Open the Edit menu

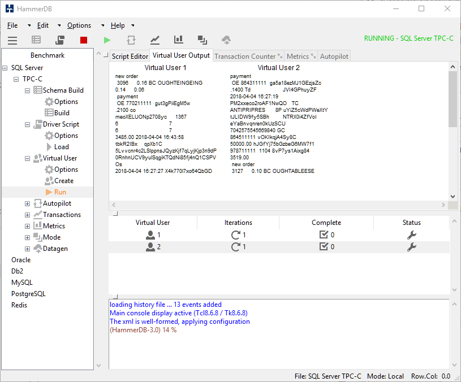pyautogui.click(x=42, y=25)
